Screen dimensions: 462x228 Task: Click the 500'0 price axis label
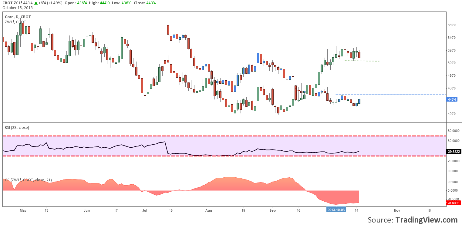(x=452, y=63)
